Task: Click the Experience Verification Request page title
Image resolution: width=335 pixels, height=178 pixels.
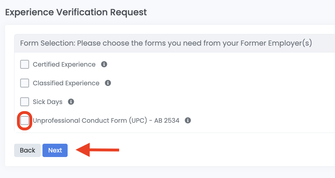Action: pos(76,12)
